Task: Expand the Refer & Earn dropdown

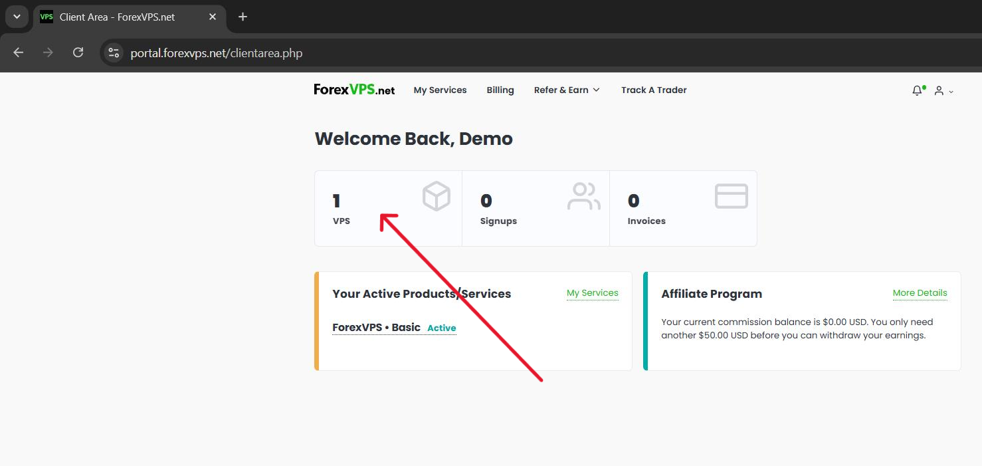Action: coord(566,90)
